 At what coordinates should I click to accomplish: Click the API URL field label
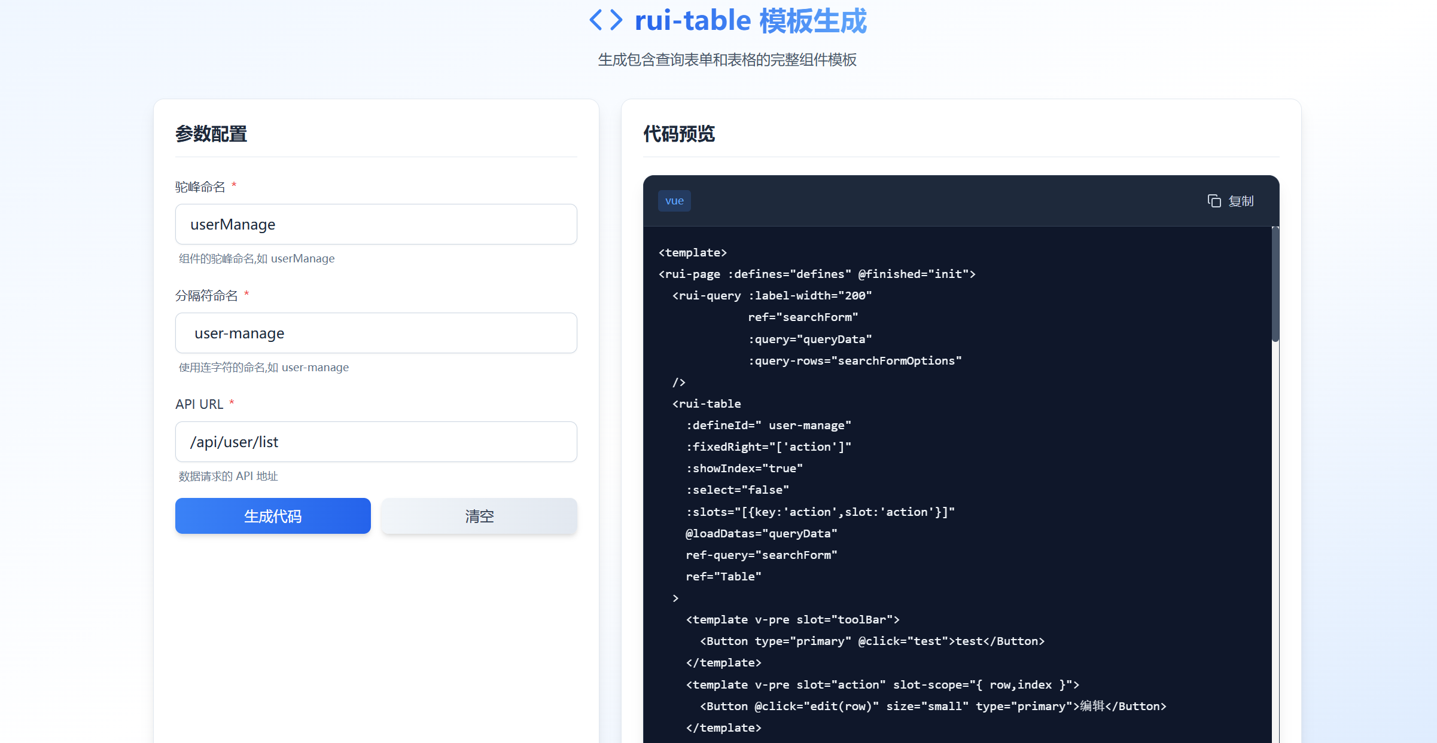[x=199, y=404]
